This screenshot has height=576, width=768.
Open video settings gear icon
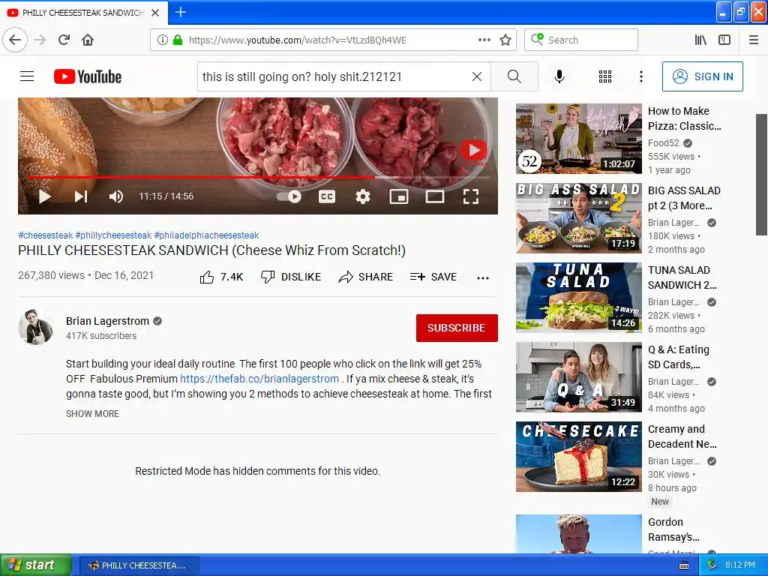coord(362,196)
